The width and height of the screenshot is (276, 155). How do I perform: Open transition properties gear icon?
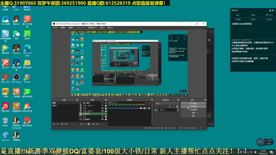[177, 106]
